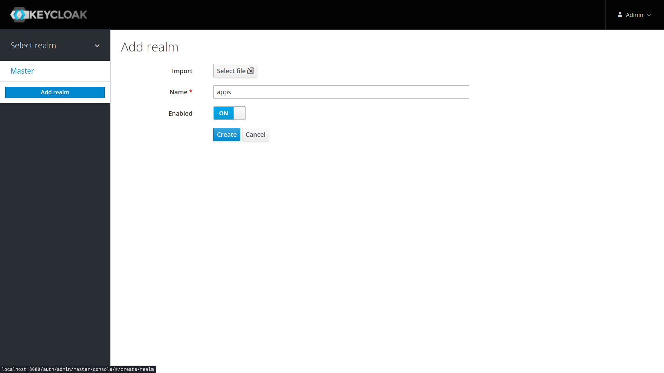Click the blue ON label of the switch

pyautogui.click(x=223, y=113)
